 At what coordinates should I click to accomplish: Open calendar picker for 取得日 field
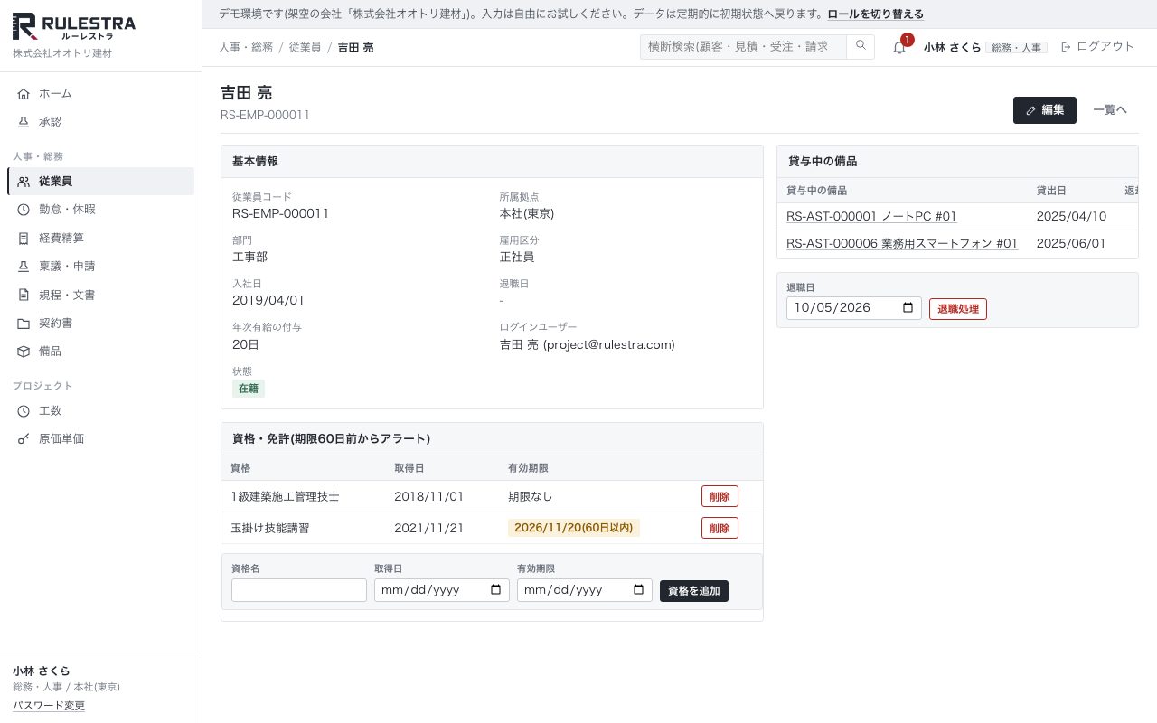coord(495,590)
